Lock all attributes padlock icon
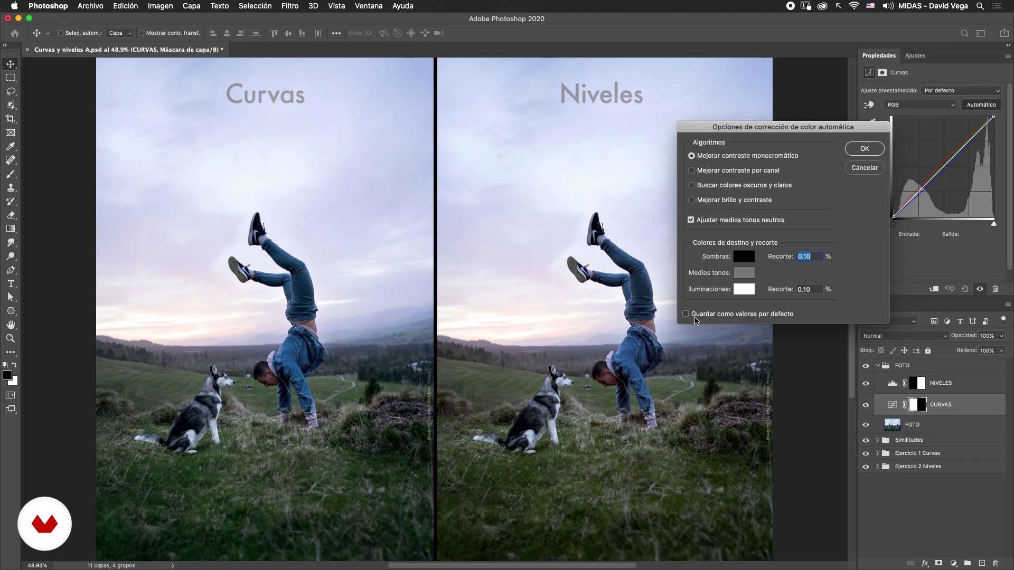 (928, 350)
